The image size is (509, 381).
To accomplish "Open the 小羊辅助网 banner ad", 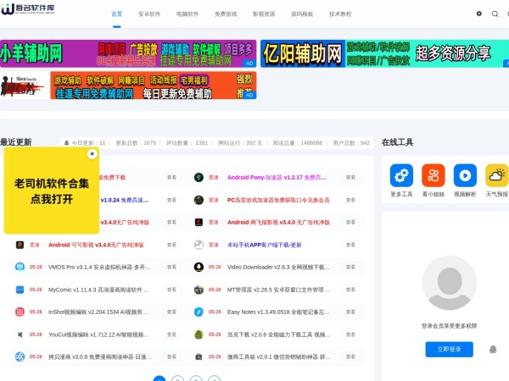I will point(128,53).
